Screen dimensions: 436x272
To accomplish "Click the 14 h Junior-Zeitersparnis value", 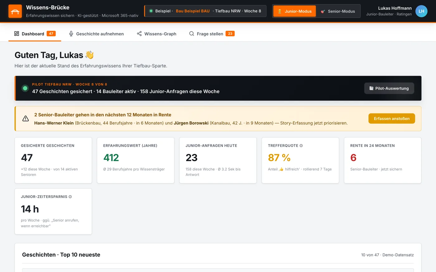I will pos(30,209).
